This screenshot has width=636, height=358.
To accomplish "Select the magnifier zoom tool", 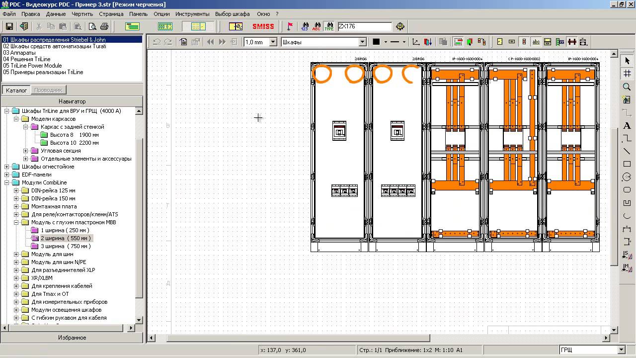I will point(627,87).
